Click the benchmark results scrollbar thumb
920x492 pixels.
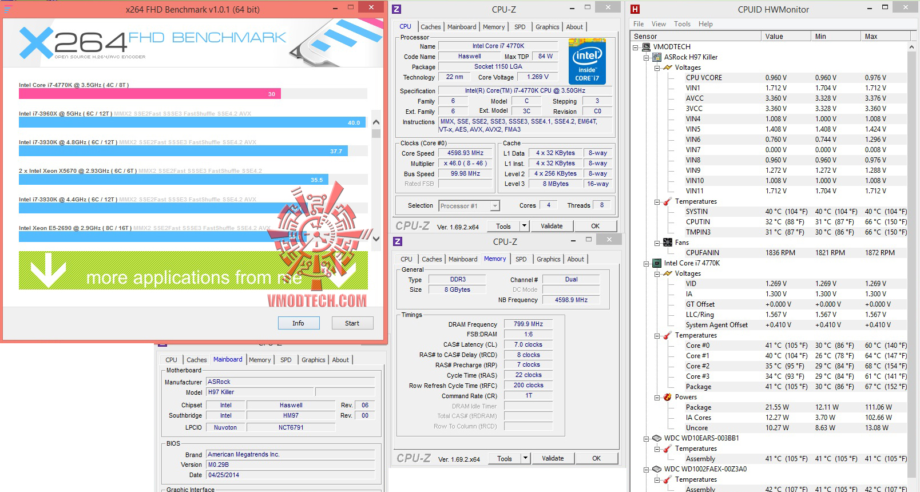click(x=376, y=134)
